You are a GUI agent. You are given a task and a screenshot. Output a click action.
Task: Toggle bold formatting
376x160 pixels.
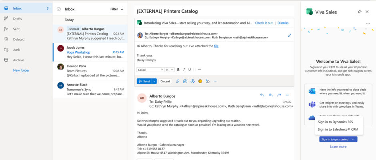[178, 70]
